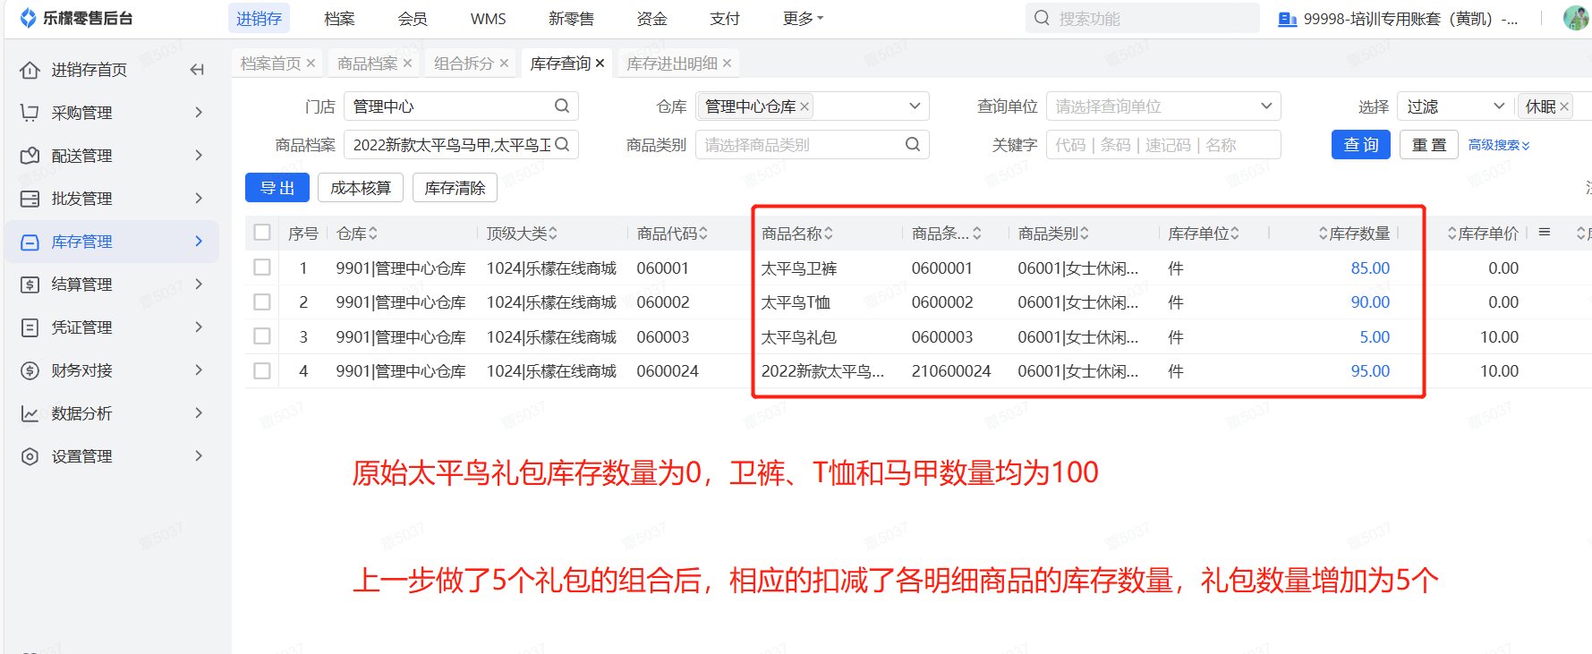Check row 1 太平鸟卫裤 checkbox
The width and height of the screenshot is (1592, 654).
262,268
